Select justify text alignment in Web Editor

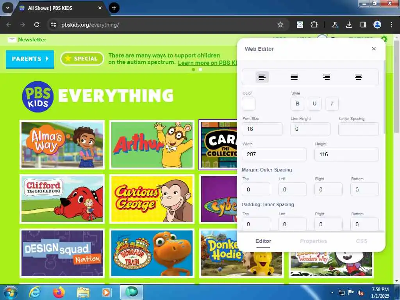[x=294, y=77]
